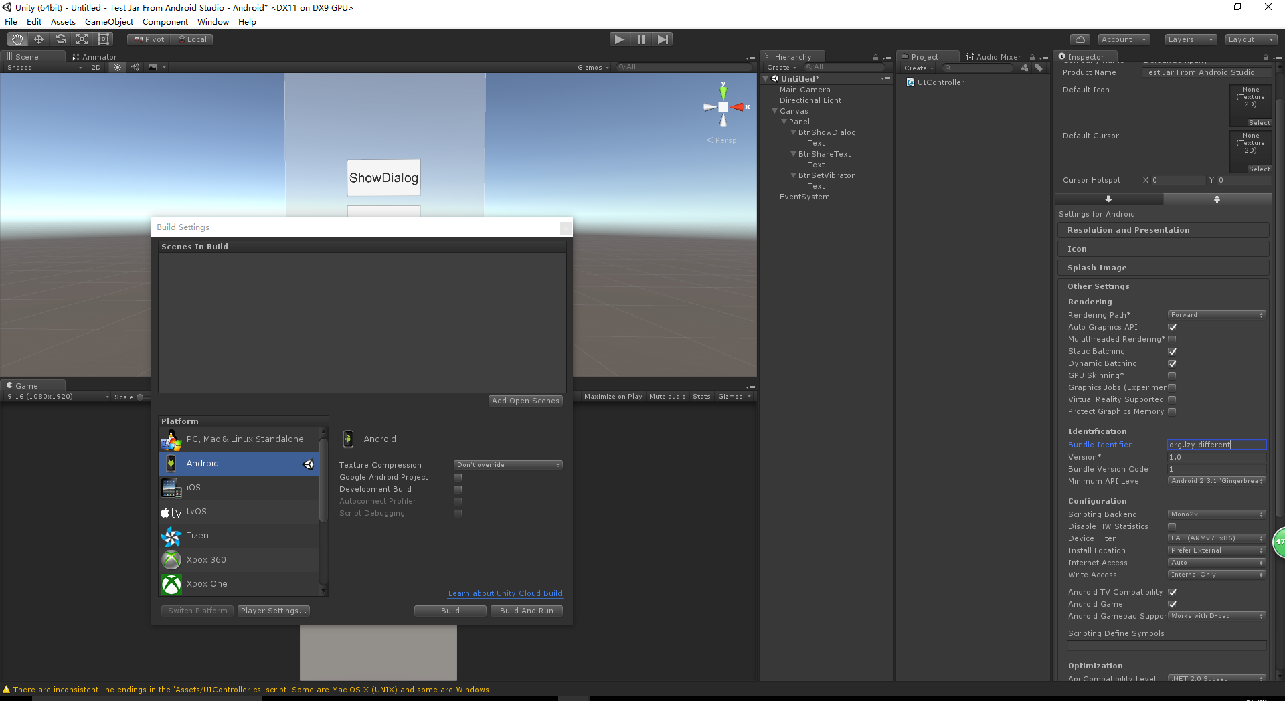This screenshot has width=1285, height=701.
Task: Open Learn about Unity Cloud Build link
Action: (505, 593)
